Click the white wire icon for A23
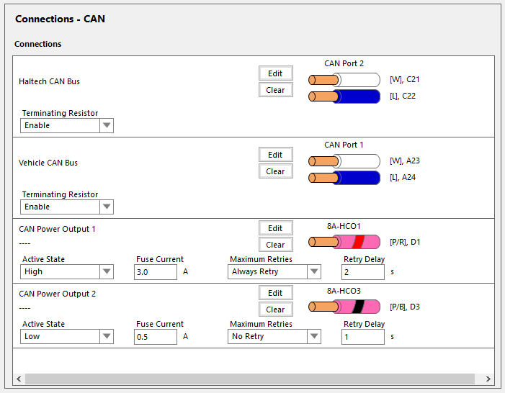This screenshot has height=393, width=505. (344, 161)
